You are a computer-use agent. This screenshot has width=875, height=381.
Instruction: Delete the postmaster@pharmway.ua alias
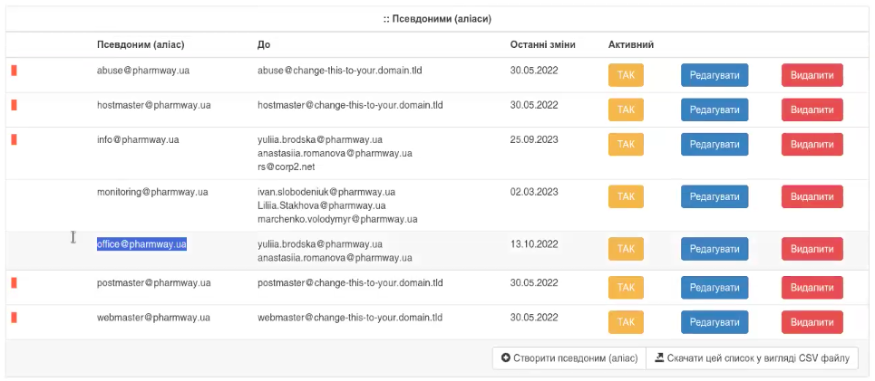pyautogui.click(x=812, y=288)
